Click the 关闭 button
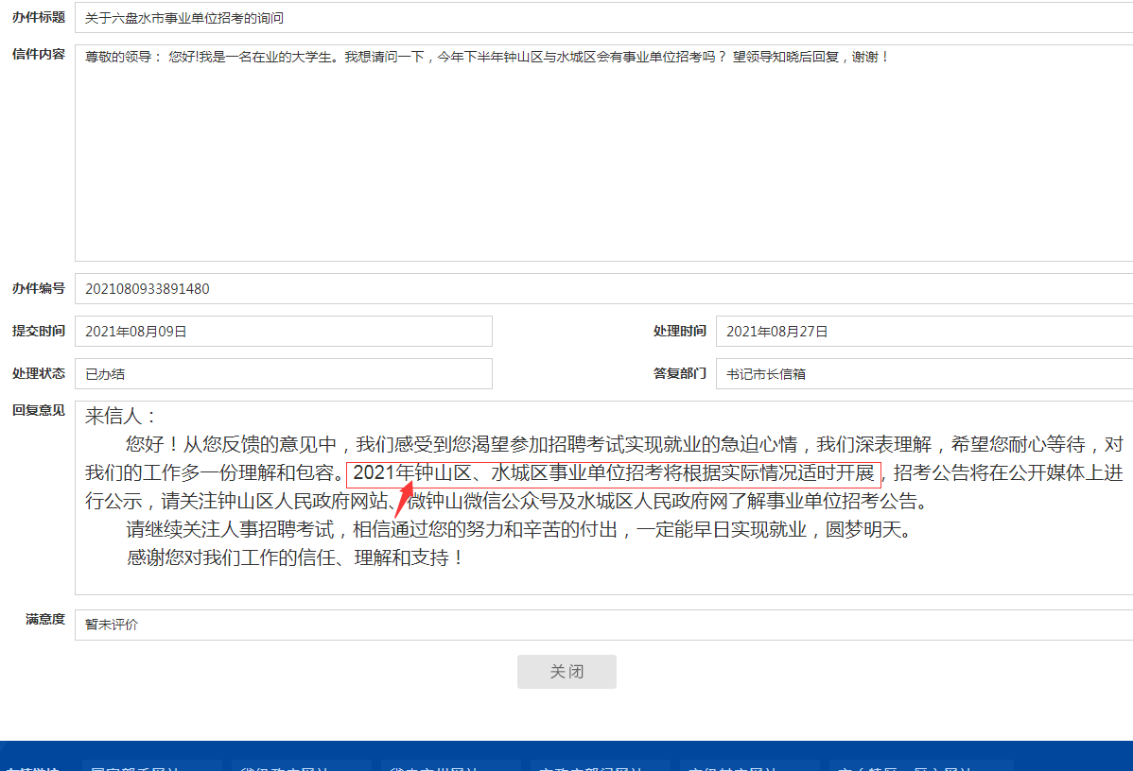 (x=566, y=672)
